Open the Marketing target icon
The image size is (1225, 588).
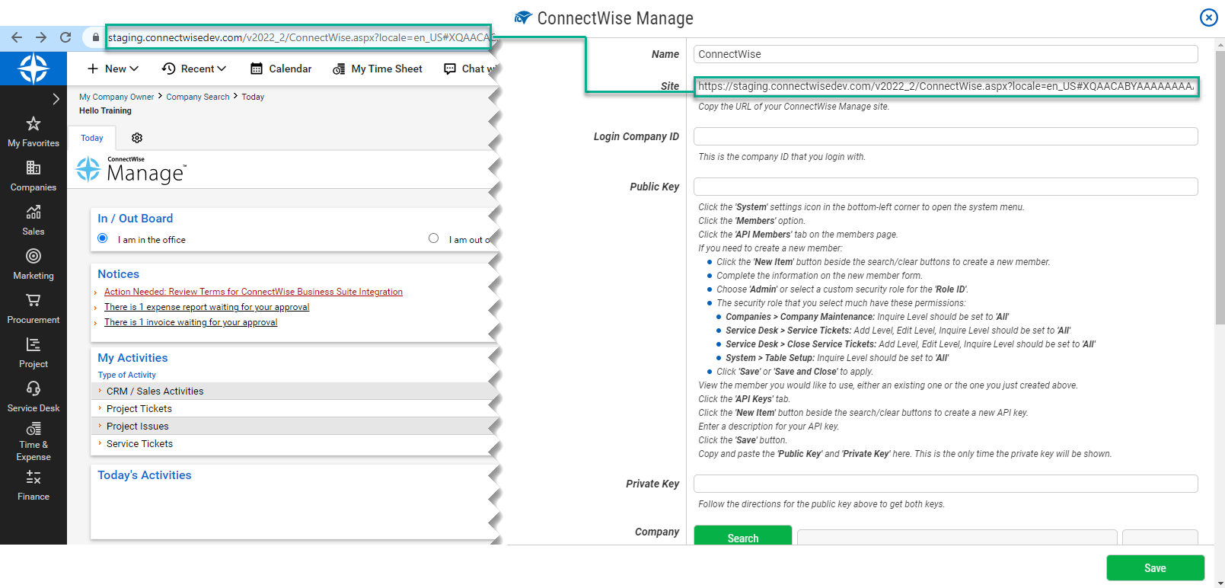[x=33, y=256]
